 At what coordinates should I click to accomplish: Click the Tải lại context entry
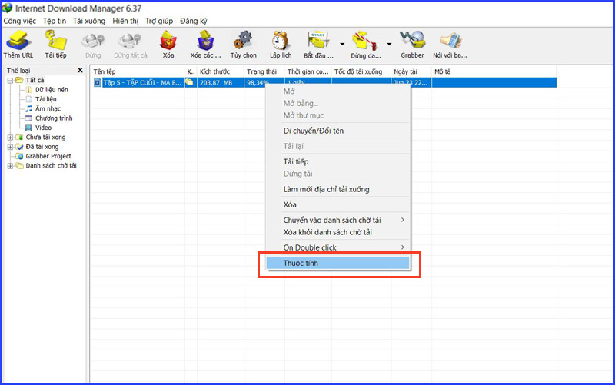[x=337, y=146]
